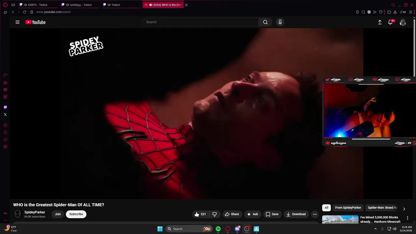
Task: Unmute the lolAbbyy Twitch tab speaker icon
Action: tap(67, 5)
